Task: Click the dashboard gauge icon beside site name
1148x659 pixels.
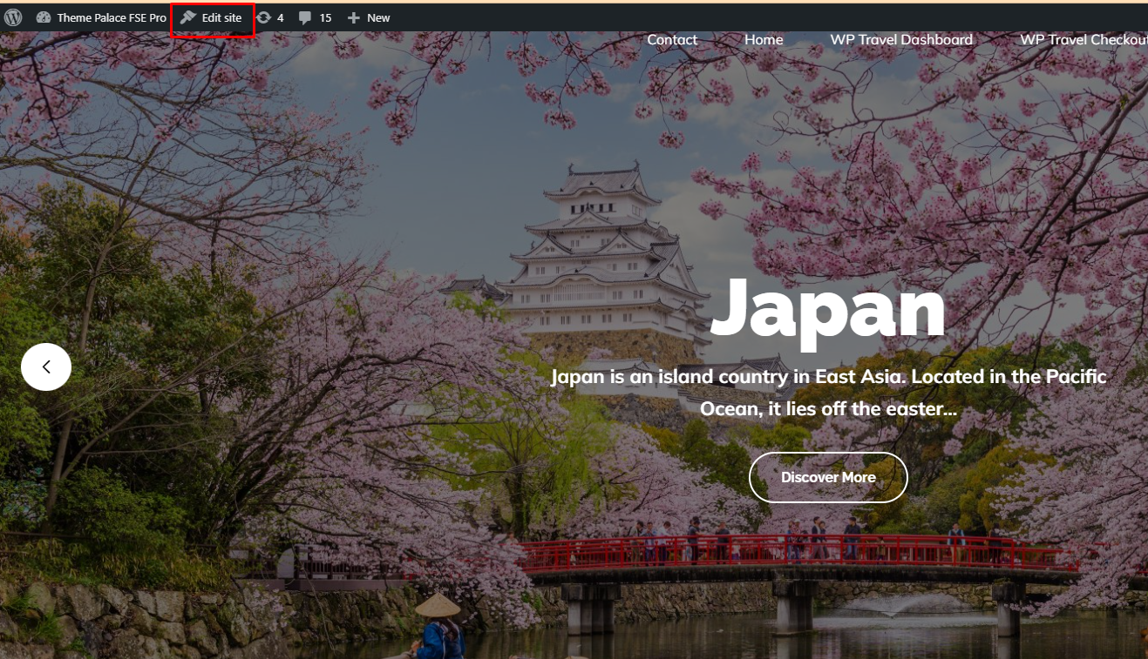Action: pos(44,17)
